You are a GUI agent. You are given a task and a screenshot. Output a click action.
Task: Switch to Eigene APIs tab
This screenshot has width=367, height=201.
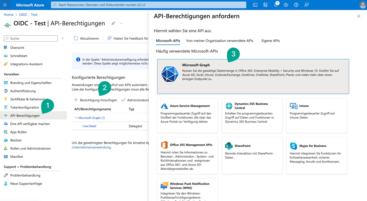(x=270, y=41)
